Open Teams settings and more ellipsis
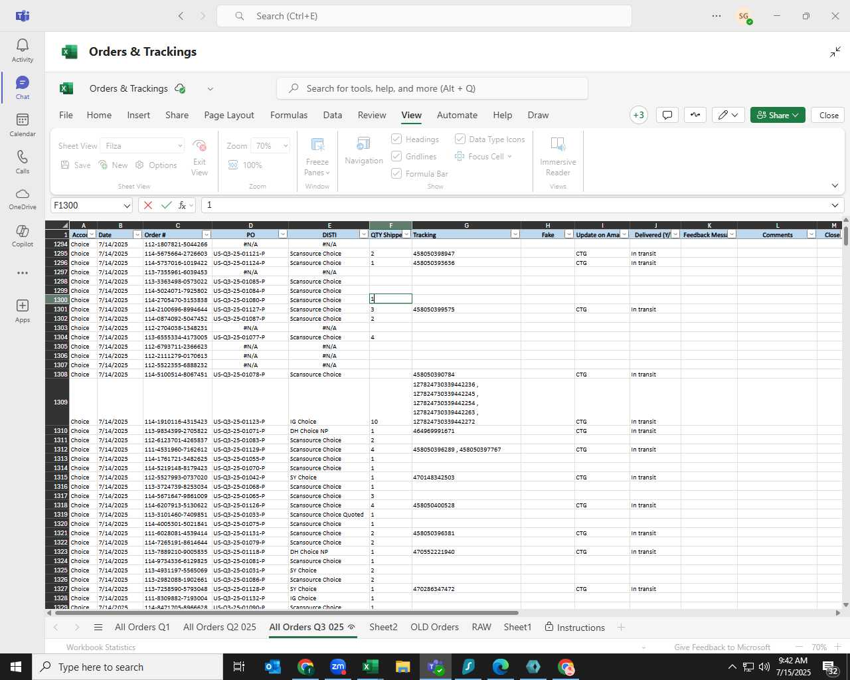 tap(717, 16)
